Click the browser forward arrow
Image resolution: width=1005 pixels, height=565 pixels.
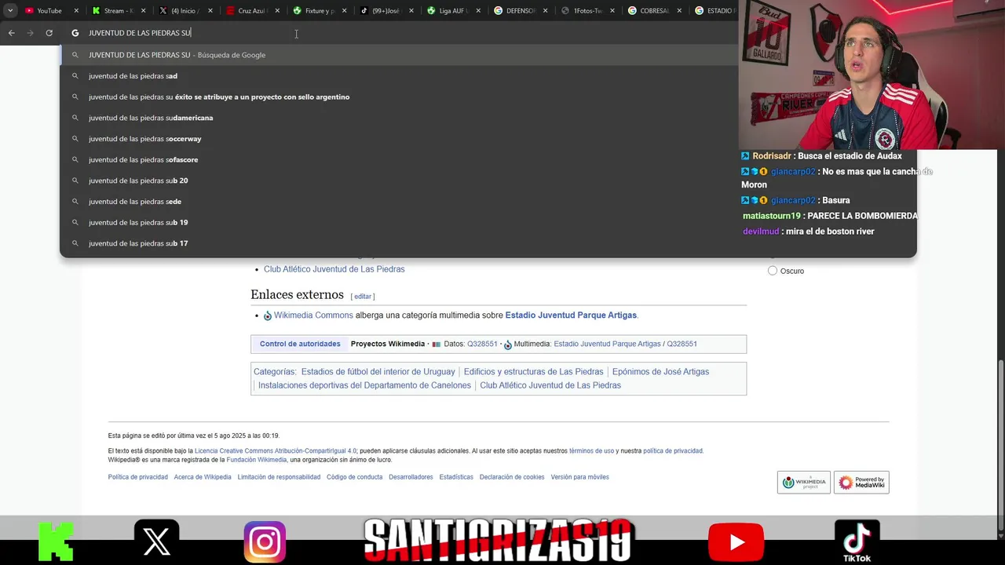(30, 33)
